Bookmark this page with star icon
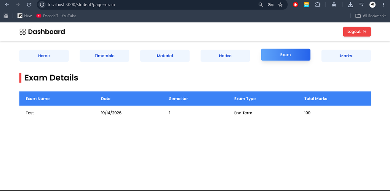This screenshot has width=390, height=191. pos(280,5)
